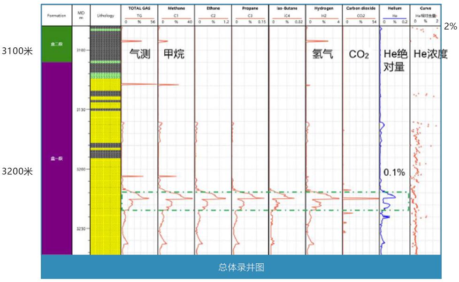This screenshot has width=459, height=282.
Task: Click the 甲烷 annotation label
Action: pyautogui.click(x=174, y=54)
